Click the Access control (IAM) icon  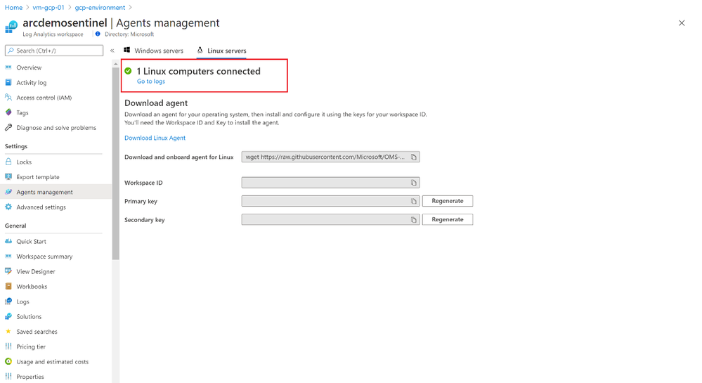click(x=8, y=97)
